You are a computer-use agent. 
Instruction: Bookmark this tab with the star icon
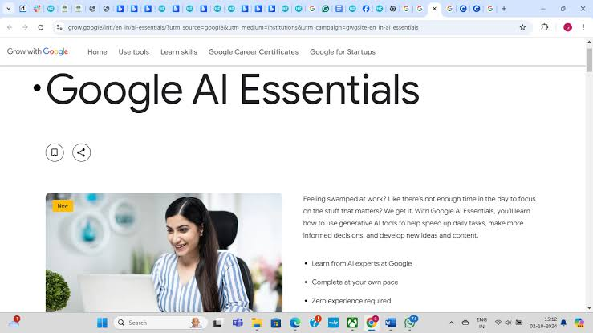522,27
